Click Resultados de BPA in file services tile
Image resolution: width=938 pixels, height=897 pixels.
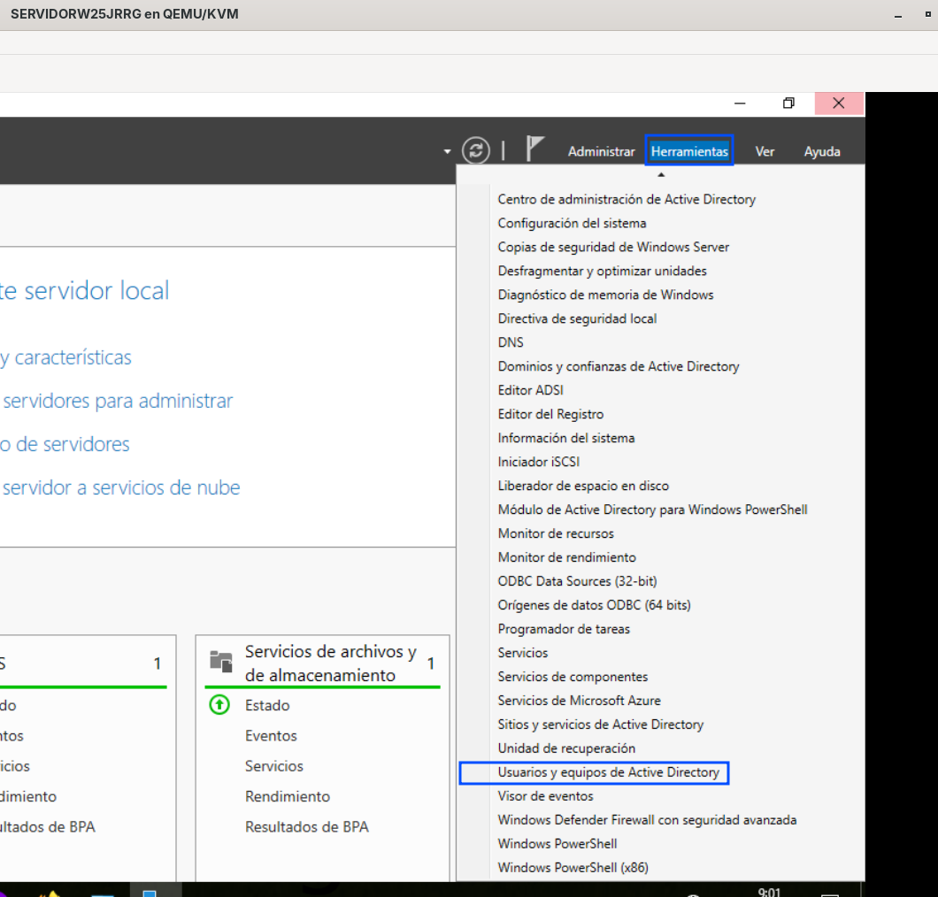tap(307, 828)
